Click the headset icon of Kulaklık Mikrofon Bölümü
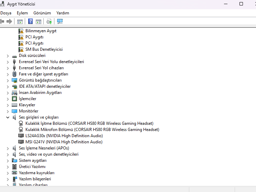Screen dimensions: 256x192 pos(21,130)
